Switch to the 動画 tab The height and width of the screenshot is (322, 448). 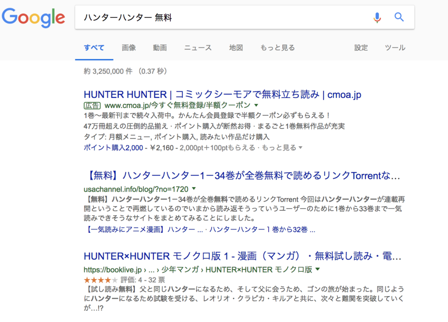pyautogui.click(x=160, y=48)
